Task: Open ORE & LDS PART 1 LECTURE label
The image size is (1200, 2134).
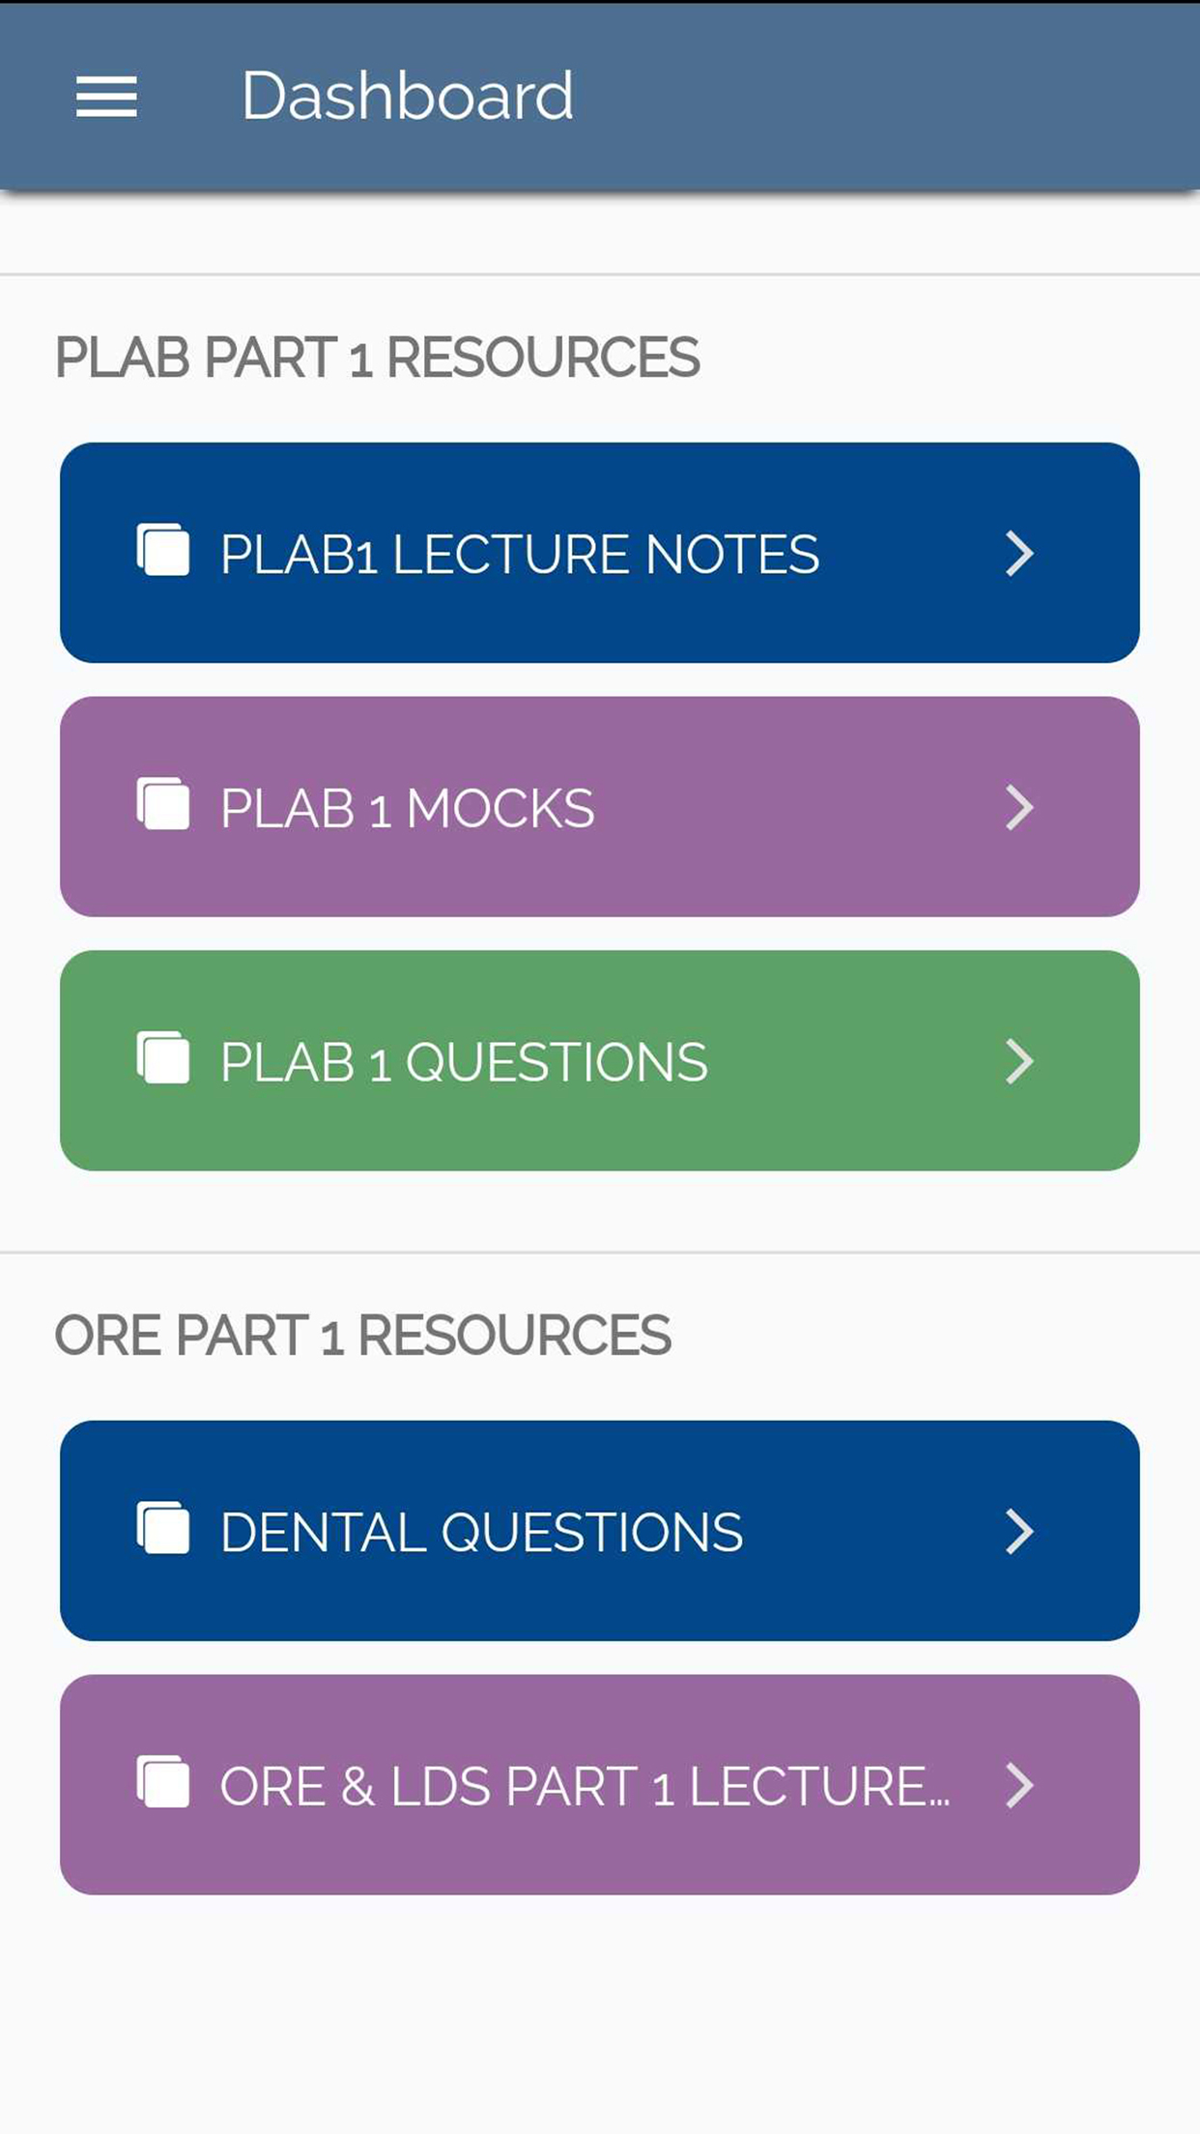Action: tap(585, 1787)
